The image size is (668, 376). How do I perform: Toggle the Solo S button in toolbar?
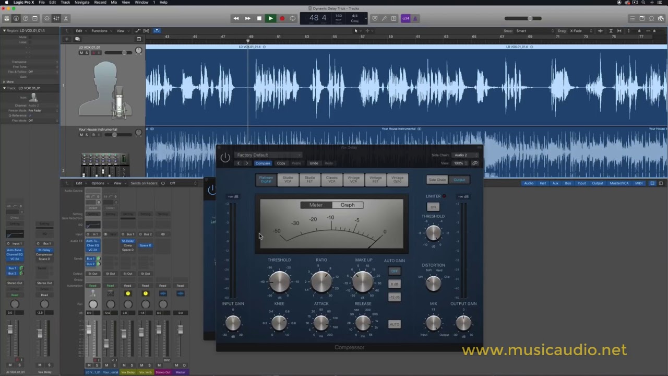393,18
